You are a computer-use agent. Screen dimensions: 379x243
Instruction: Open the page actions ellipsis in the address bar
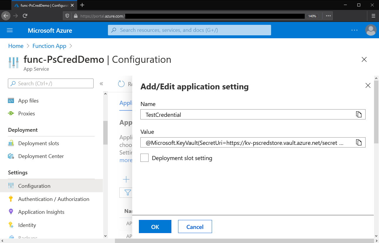tap(328, 16)
